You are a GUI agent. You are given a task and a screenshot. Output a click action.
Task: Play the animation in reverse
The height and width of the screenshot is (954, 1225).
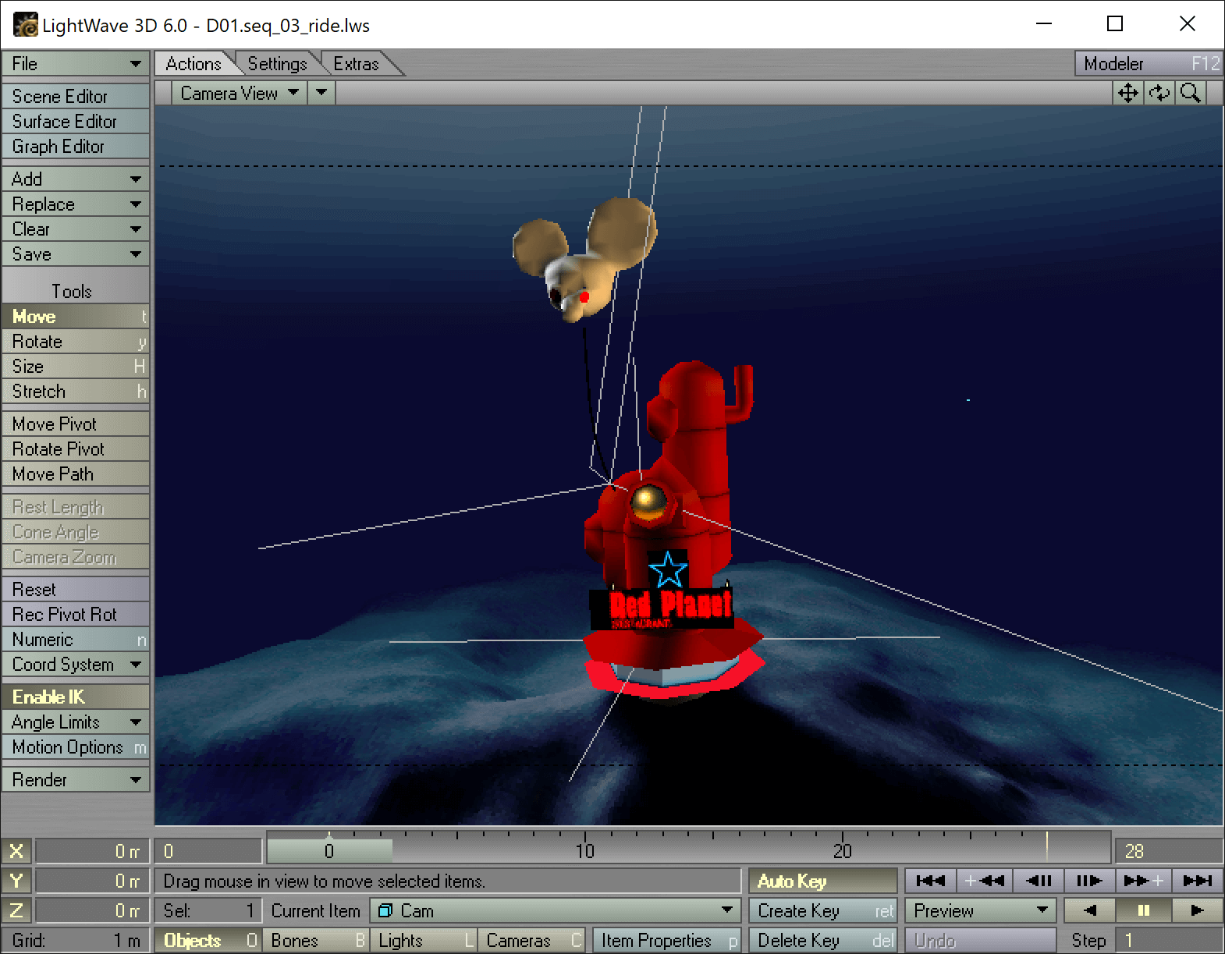click(x=1090, y=910)
